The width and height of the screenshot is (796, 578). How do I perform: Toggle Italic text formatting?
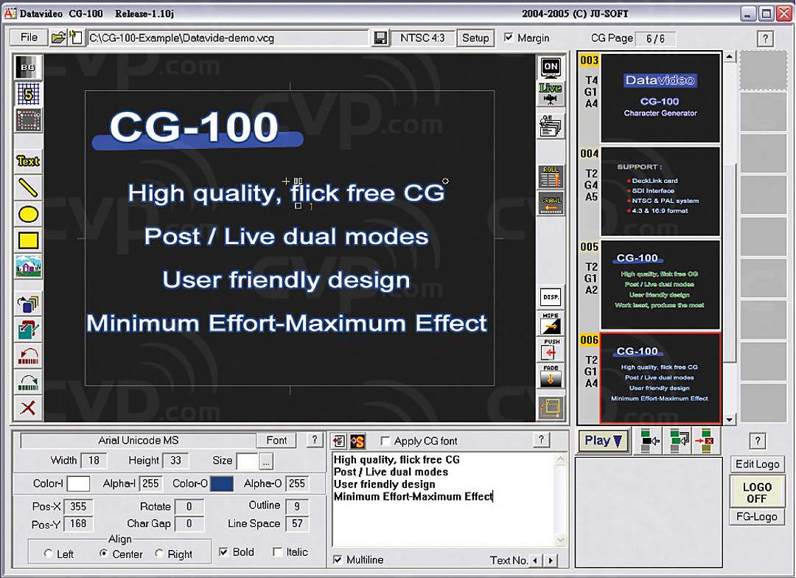pos(276,551)
